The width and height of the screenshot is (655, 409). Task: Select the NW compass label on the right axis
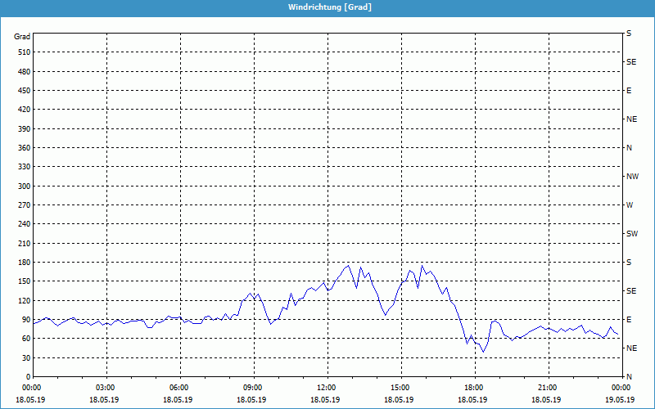click(x=632, y=177)
